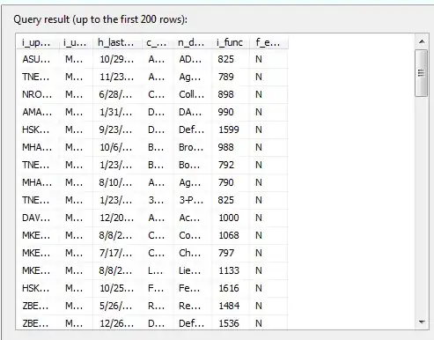The image size is (434, 340).
Task: Click the 1/31/... date cell
Action: coord(117,112)
